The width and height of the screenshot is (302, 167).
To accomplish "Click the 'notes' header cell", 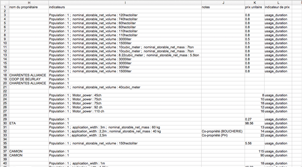I will 223,7.
